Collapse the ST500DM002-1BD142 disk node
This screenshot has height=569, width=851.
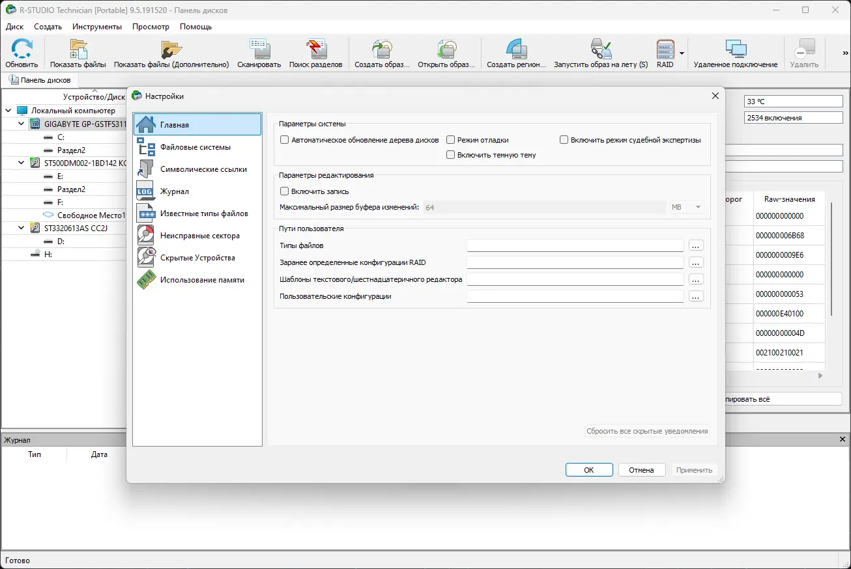pos(22,163)
